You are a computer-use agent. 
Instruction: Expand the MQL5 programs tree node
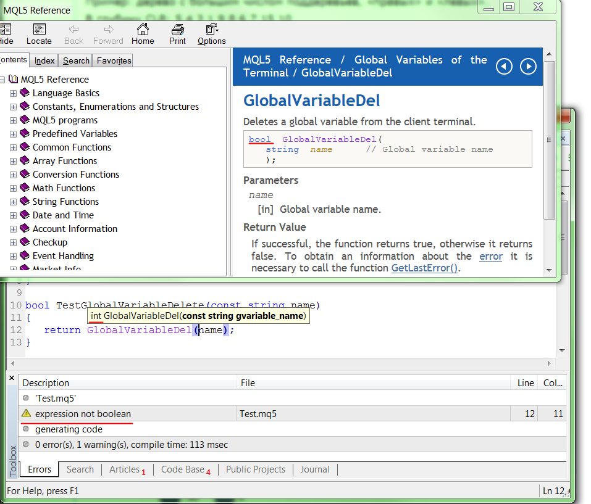[13, 120]
